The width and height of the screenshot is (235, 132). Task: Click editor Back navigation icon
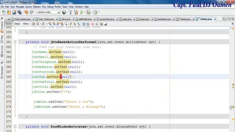(38, 24)
